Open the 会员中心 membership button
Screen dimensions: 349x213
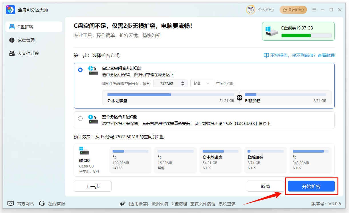[x=293, y=10]
